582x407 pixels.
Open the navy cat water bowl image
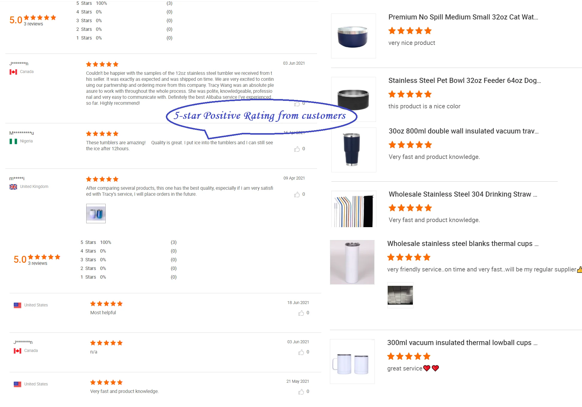click(x=353, y=36)
